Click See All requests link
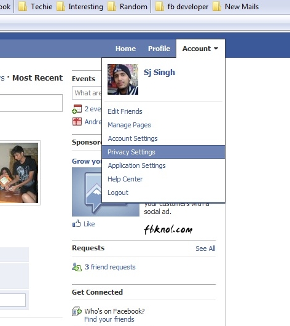Screen dimensions: 290x326 point(205,248)
